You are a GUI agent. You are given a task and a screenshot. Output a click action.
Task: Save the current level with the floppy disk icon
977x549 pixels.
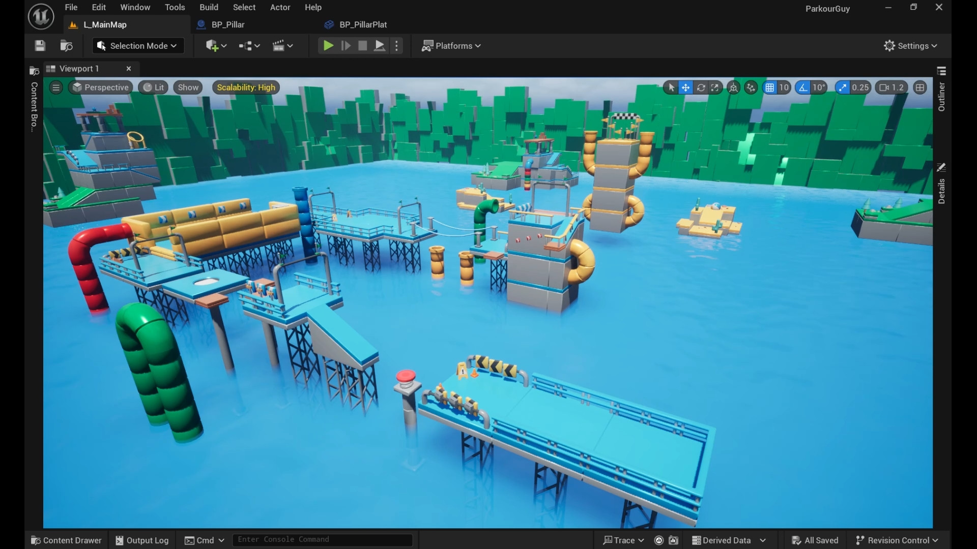coord(40,46)
